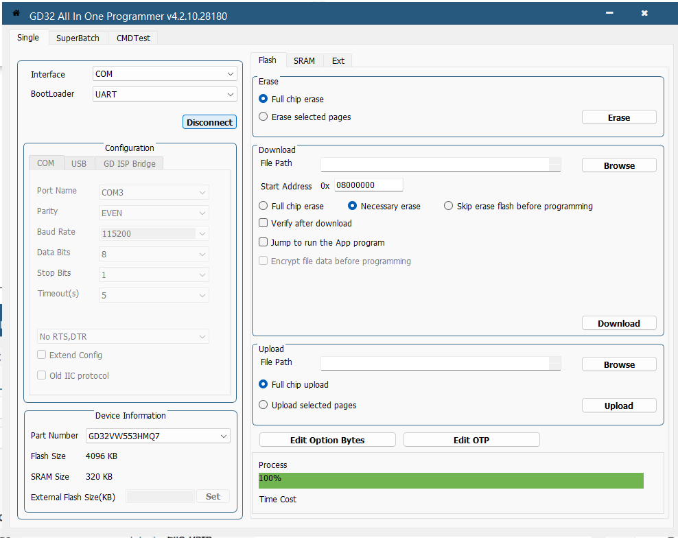Click the home icon in title bar
Image resolution: width=678 pixels, height=538 pixels.
point(16,14)
